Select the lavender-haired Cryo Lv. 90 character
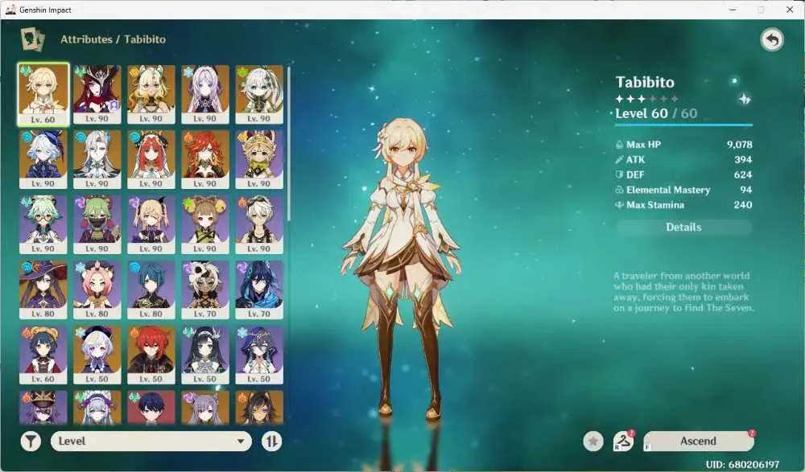805x472 pixels. point(204,94)
